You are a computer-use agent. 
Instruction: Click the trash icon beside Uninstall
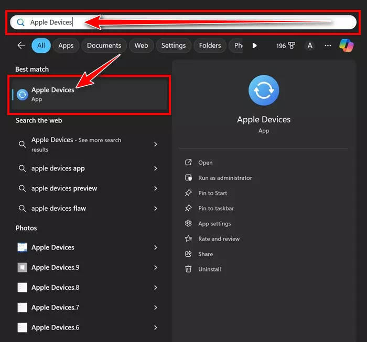point(188,269)
